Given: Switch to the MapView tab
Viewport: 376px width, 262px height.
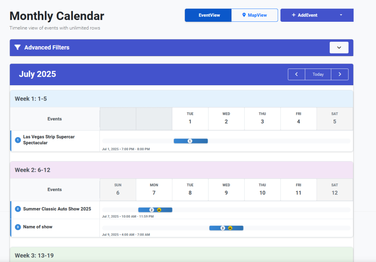Looking at the screenshot, I should pos(254,15).
